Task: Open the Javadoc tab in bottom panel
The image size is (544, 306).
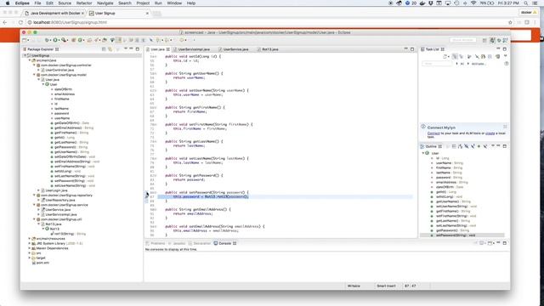Action: pos(177,243)
